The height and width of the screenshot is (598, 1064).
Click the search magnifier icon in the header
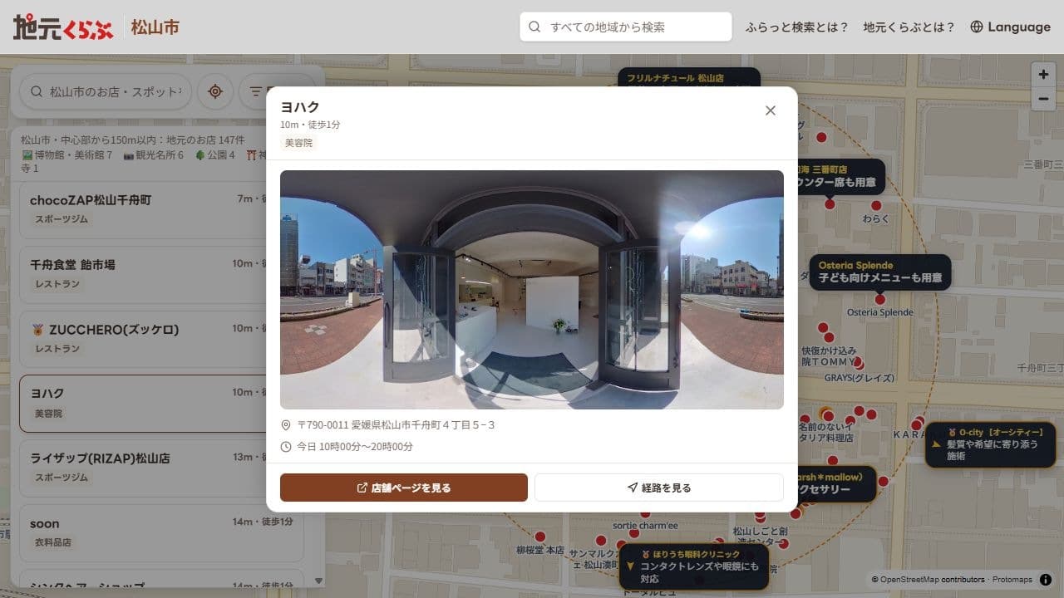pos(534,27)
